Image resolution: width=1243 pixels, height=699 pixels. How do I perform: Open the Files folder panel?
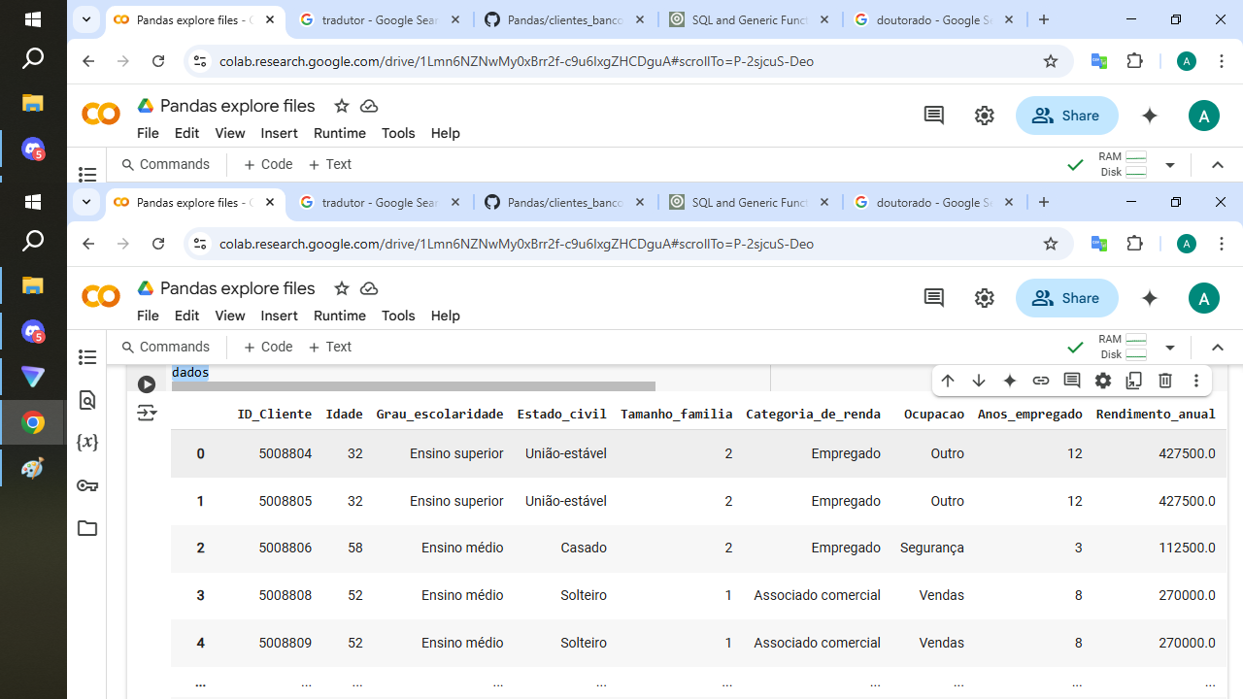[87, 528]
